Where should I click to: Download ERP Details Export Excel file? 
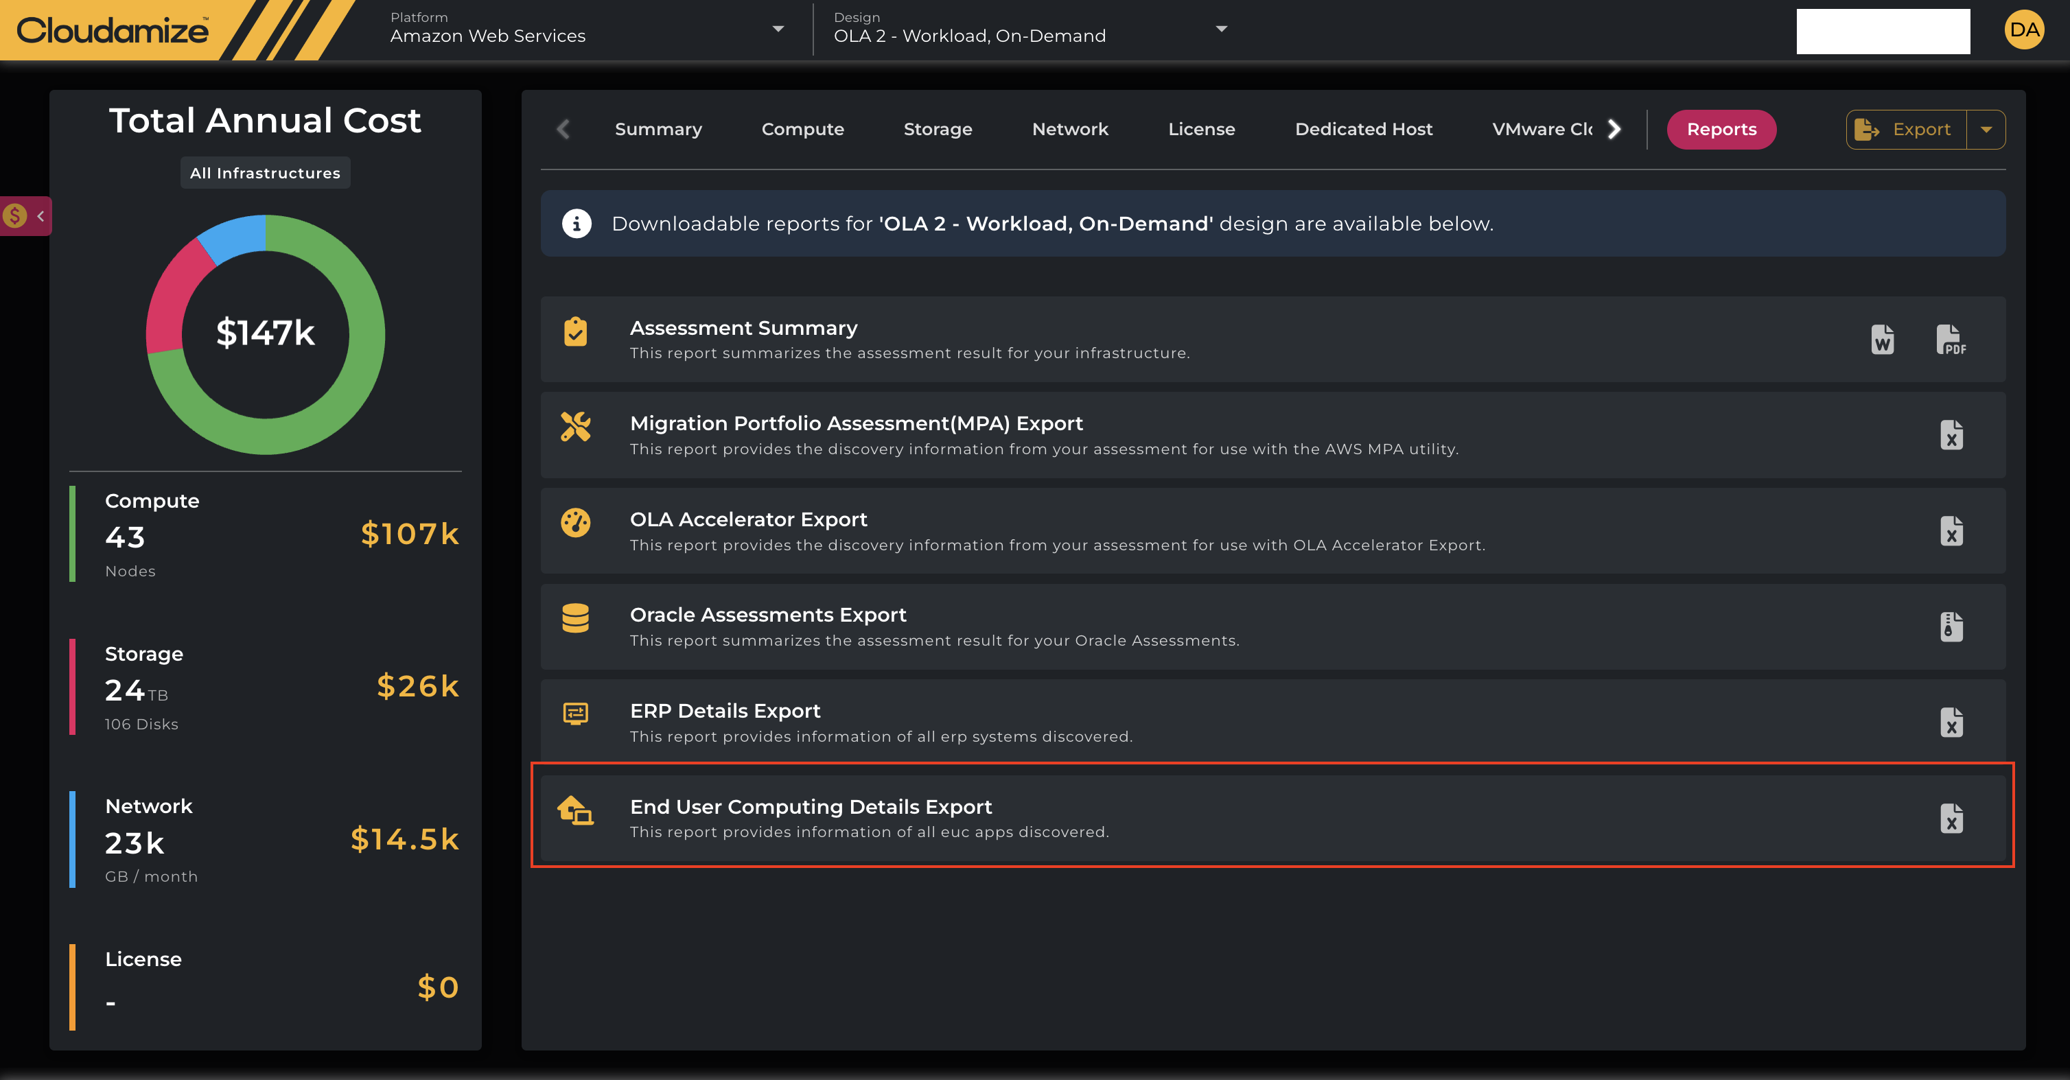[1951, 722]
